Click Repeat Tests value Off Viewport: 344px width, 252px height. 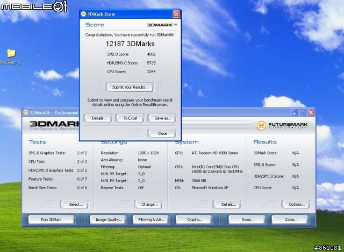[x=141, y=188]
